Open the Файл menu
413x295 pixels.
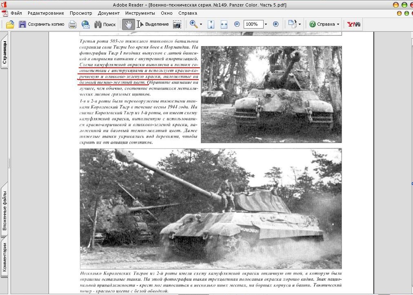pyautogui.click(x=16, y=13)
